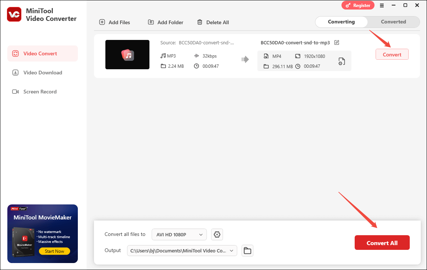Click Add Folder in the toolbar

point(166,22)
